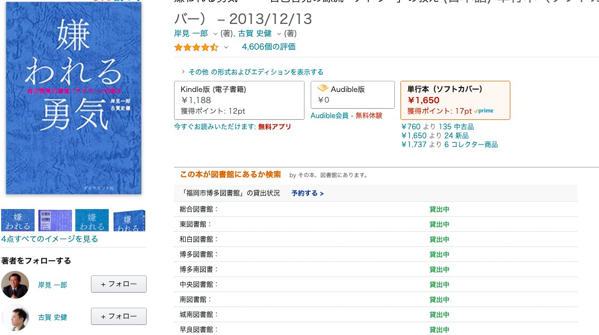Open 4点すべてのイメージを見る link
This screenshot has height=335, width=599.
click(x=50, y=239)
